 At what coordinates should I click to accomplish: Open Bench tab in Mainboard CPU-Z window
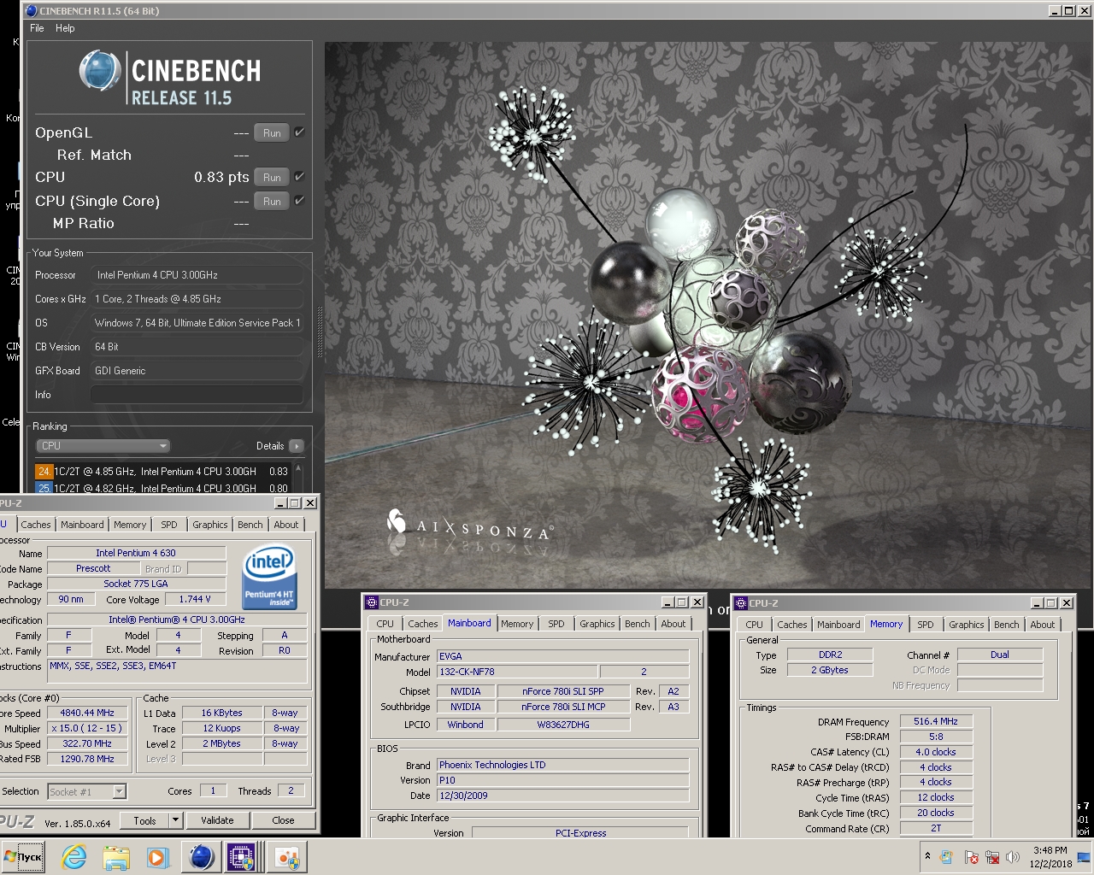(x=638, y=624)
